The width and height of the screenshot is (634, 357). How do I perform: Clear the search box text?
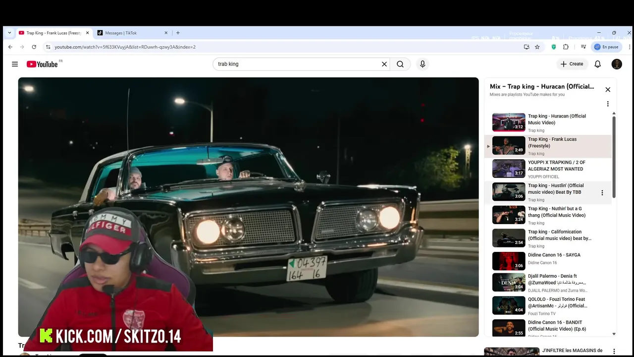(x=384, y=64)
